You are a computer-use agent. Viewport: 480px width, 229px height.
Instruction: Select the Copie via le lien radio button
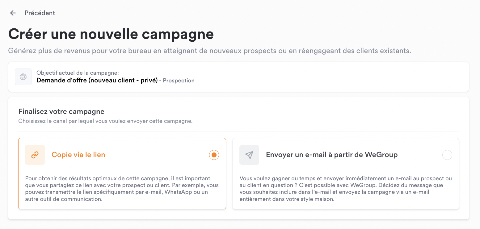coord(214,155)
